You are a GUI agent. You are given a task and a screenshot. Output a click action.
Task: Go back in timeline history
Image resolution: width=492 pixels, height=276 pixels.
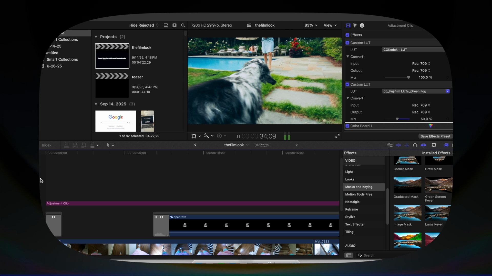pos(195,145)
